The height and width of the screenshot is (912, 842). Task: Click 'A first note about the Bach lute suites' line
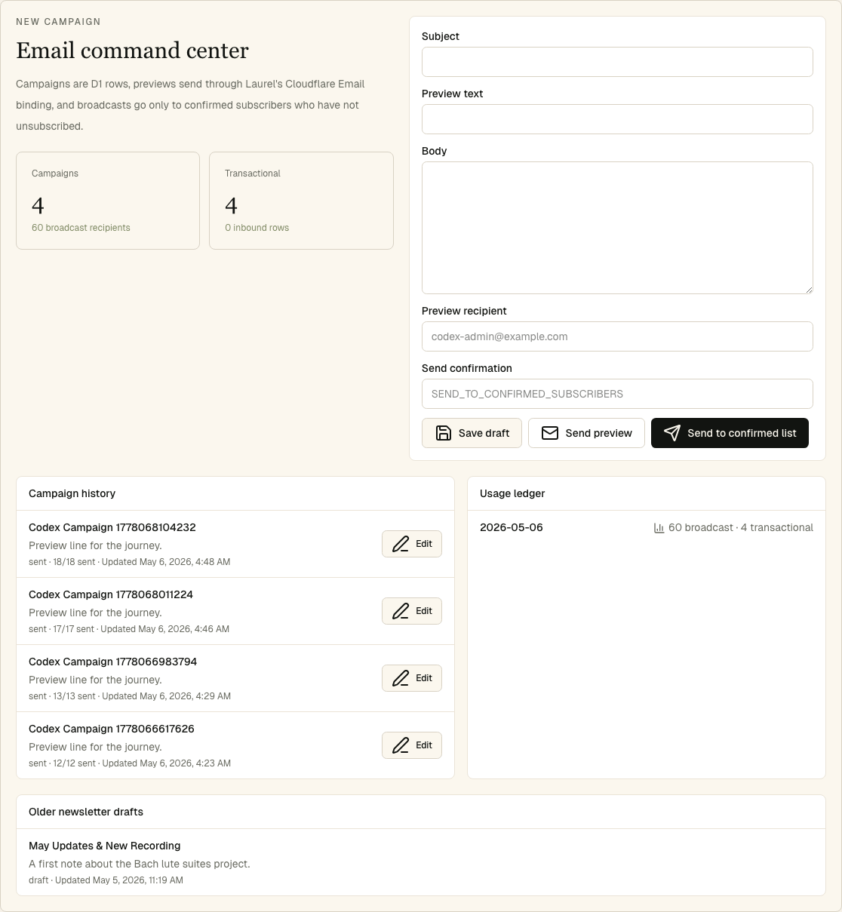pyautogui.click(x=140, y=864)
